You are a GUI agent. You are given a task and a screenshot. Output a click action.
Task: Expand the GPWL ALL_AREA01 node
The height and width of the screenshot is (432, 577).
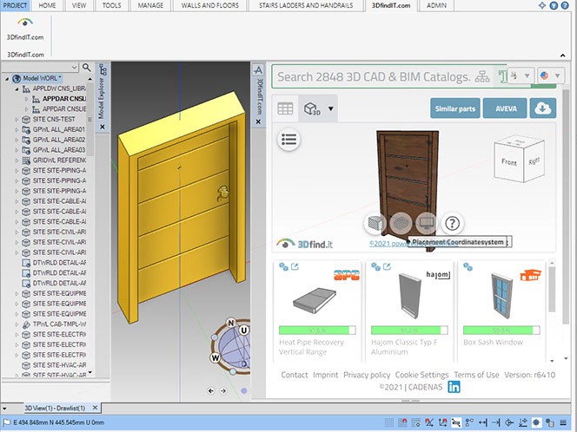(17, 129)
